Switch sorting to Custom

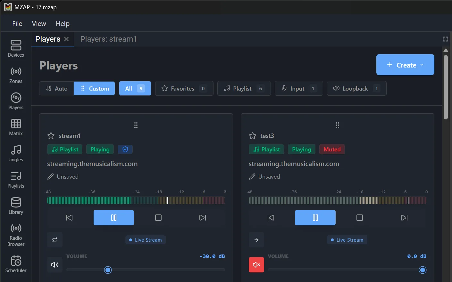[94, 88]
